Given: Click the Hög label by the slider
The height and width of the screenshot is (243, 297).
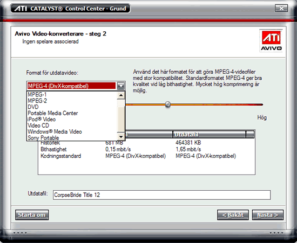Looking at the screenshot, I should tap(262, 117).
